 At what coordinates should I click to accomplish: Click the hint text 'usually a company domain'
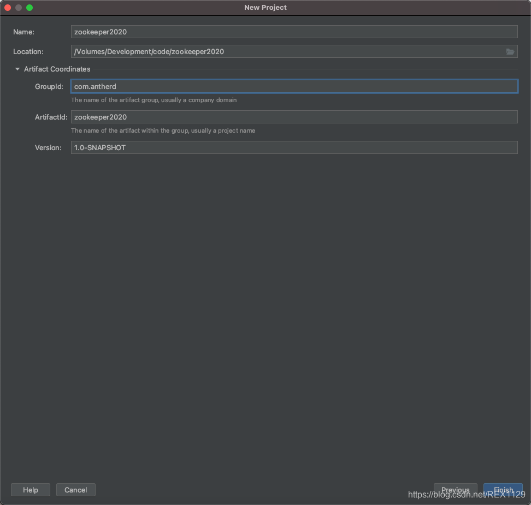coord(199,100)
